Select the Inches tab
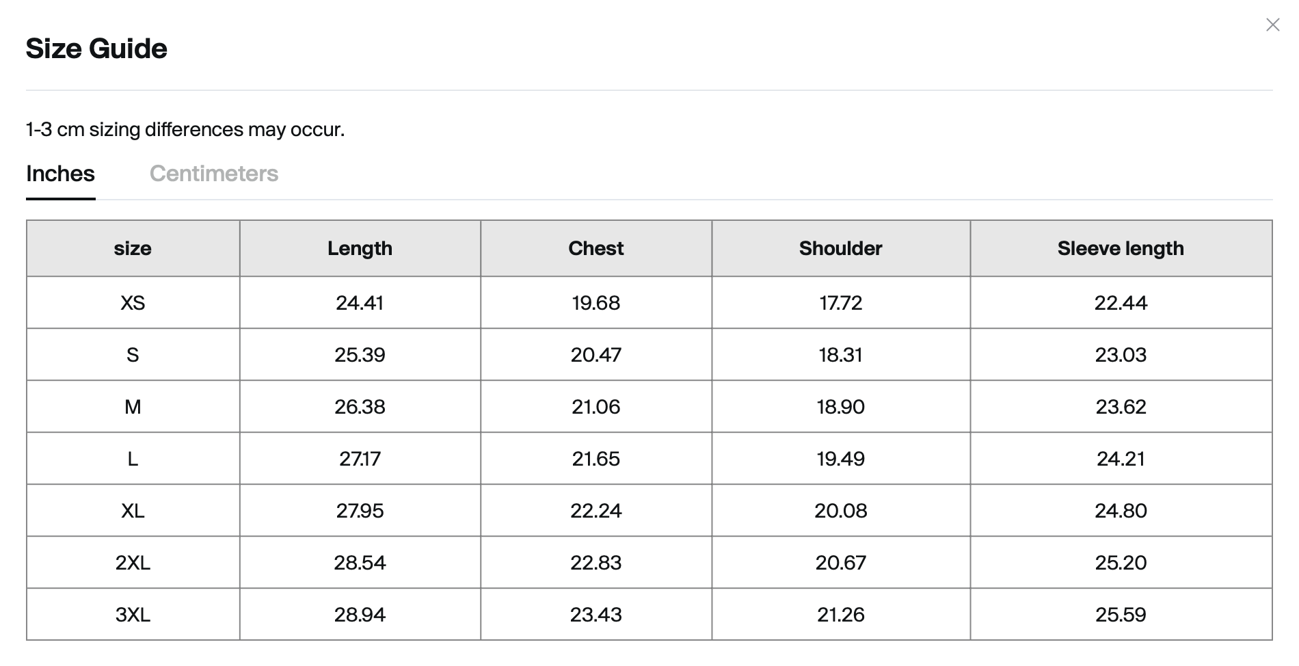Image resolution: width=1299 pixels, height=666 pixels. [x=60, y=174]
